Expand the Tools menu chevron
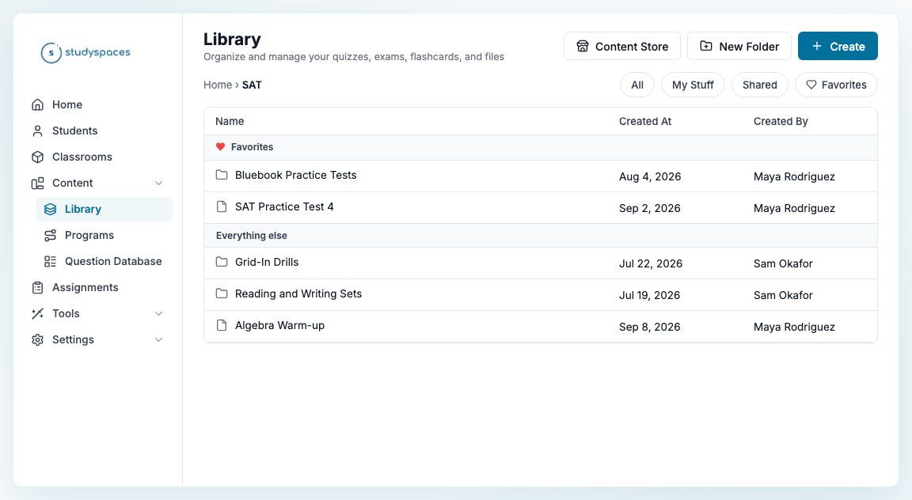This screenshot has height=500, width=912. click(158, 313)
